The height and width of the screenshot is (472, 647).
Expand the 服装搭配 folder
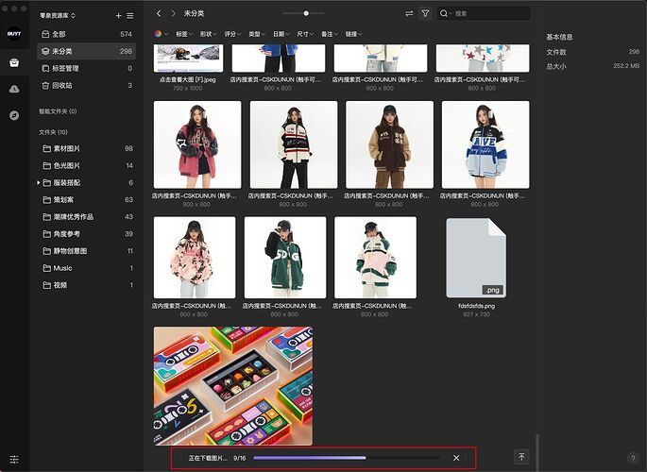[x=39, y=182]
